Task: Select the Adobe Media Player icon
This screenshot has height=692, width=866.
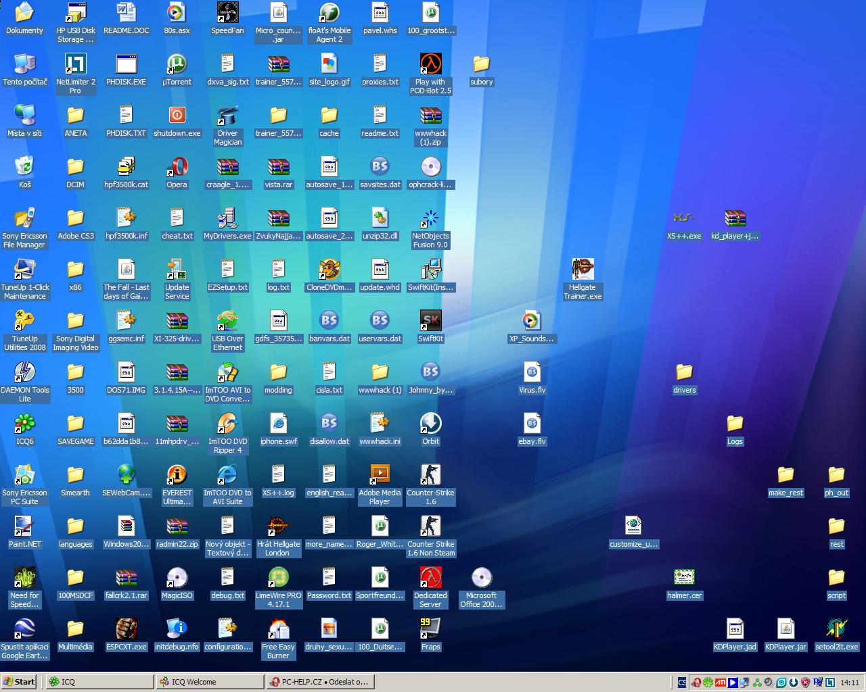Action: [x=380, y=476]
